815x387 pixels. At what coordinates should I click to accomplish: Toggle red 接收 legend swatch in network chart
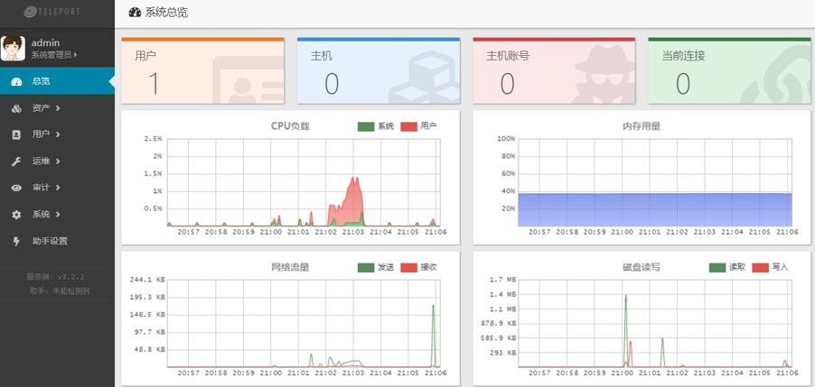point(408,267)
